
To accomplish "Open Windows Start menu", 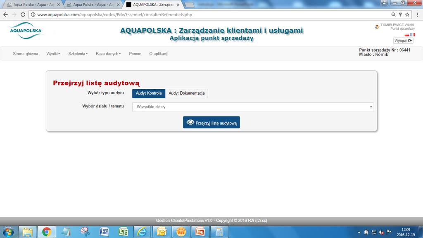I will [x=8, y=232].
